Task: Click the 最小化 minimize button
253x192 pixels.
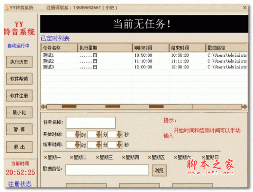Action: 19,112
